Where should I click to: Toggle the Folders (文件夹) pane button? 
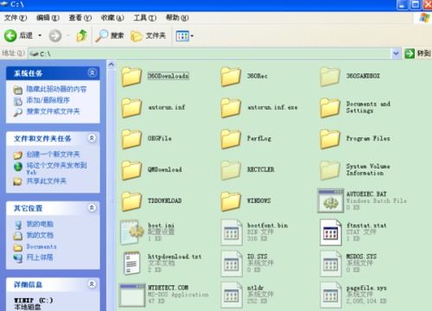[149, 35]
